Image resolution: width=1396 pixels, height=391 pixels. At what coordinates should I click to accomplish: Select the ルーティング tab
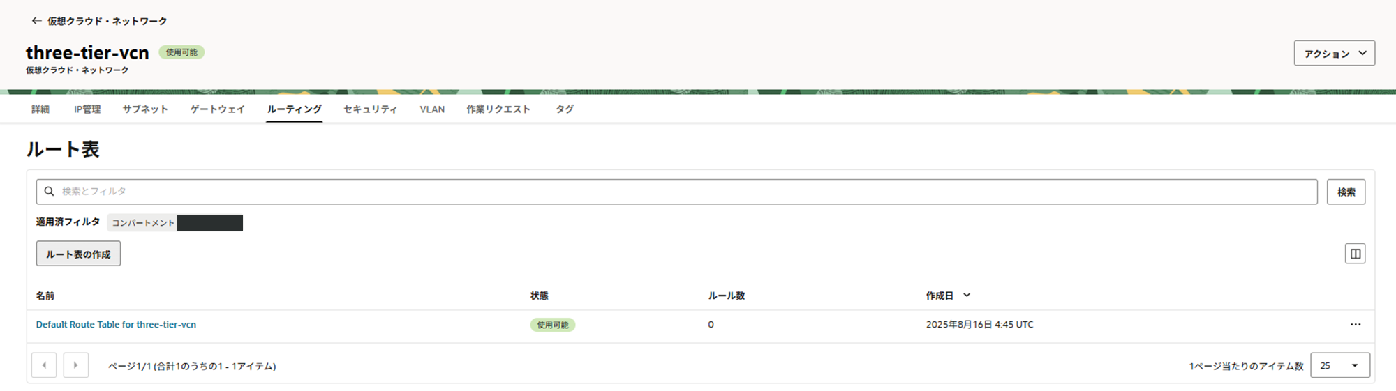pos(294,109)
